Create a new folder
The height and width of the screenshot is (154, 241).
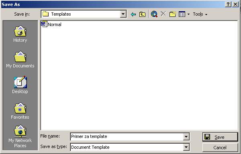click(x=173, y=14)
